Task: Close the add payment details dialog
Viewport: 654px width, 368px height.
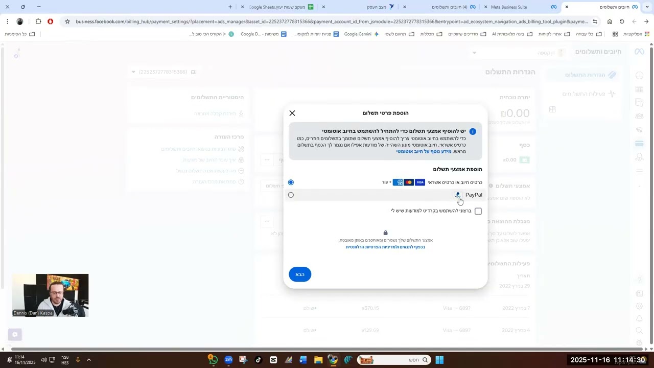Action: [x=292, y=113]
